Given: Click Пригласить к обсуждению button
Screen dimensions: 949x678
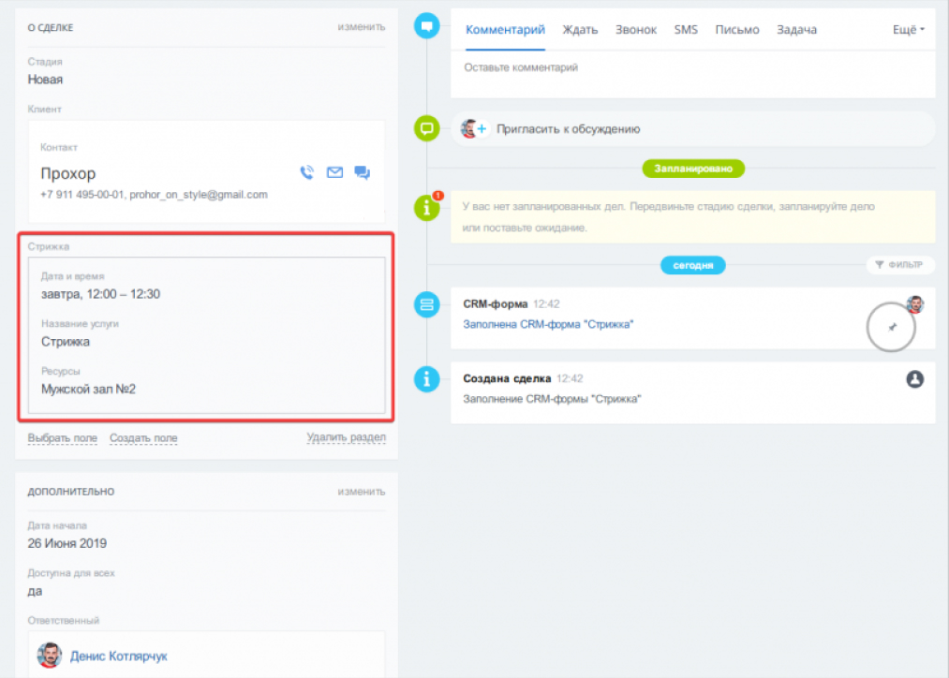Looking at the screenshot, I should pos(568,129).
